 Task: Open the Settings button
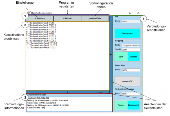[x=40, y=18]
